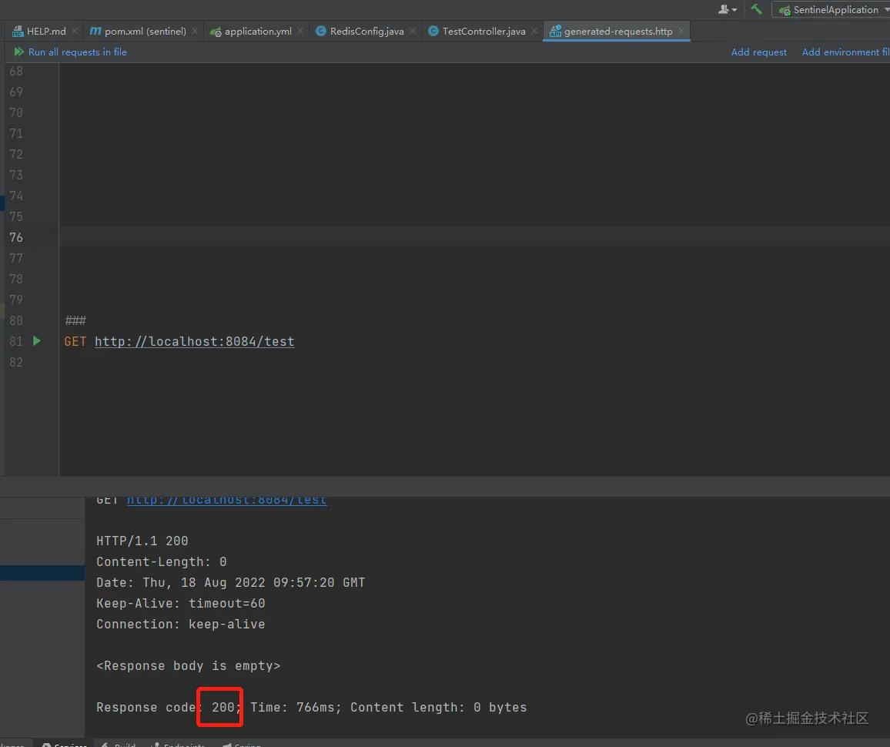This screenshot has width=890, height=747.
Task: Close the RedisConfig.java tab
Action: coord(413,32)
